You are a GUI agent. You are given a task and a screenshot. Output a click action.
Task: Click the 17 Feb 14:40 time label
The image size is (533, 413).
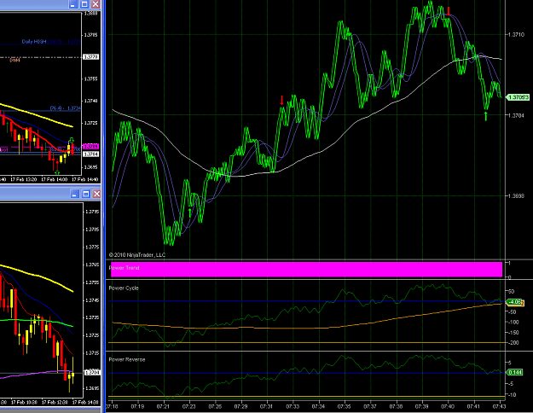point(85,179)
